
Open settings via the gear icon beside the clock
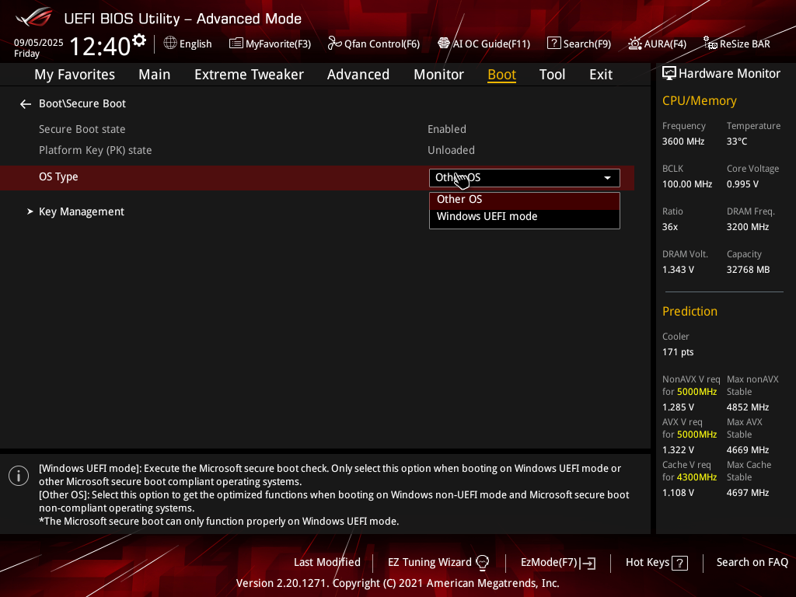click(x=139, y=40)
